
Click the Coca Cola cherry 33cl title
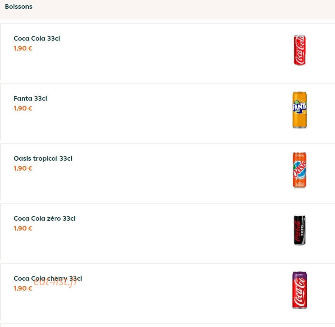tap(48, 278)
